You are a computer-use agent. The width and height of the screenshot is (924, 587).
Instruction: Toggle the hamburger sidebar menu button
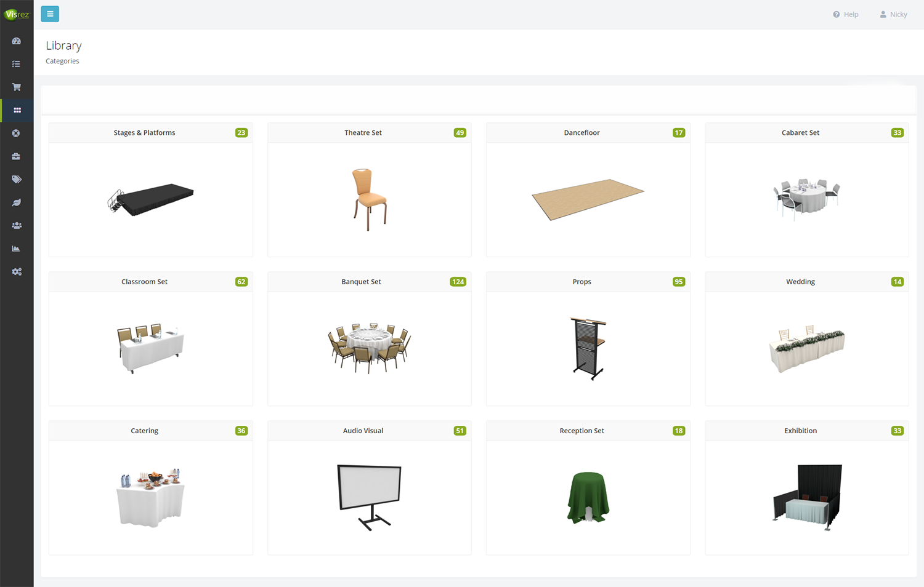coord(50,14)
